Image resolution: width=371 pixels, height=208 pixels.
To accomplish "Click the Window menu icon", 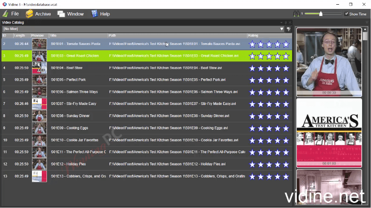I will click(x=61, y=14).
